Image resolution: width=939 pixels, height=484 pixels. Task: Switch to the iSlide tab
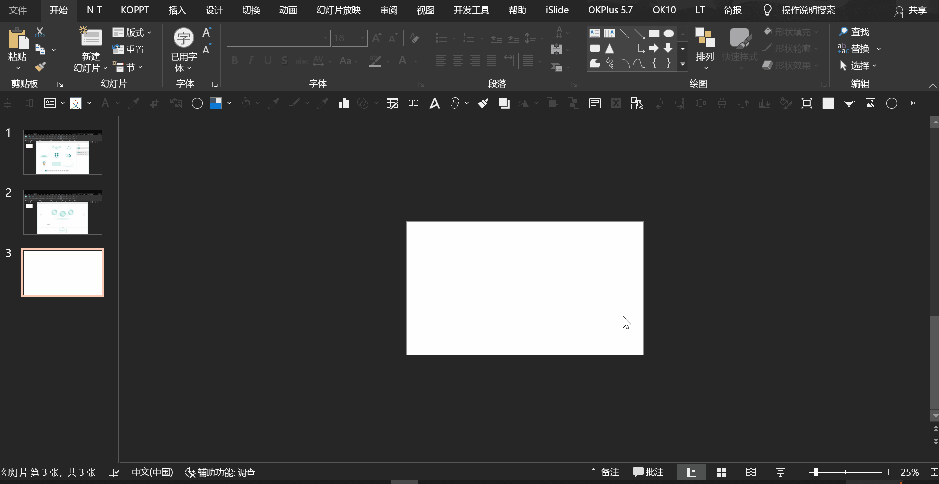click(557, 10)
